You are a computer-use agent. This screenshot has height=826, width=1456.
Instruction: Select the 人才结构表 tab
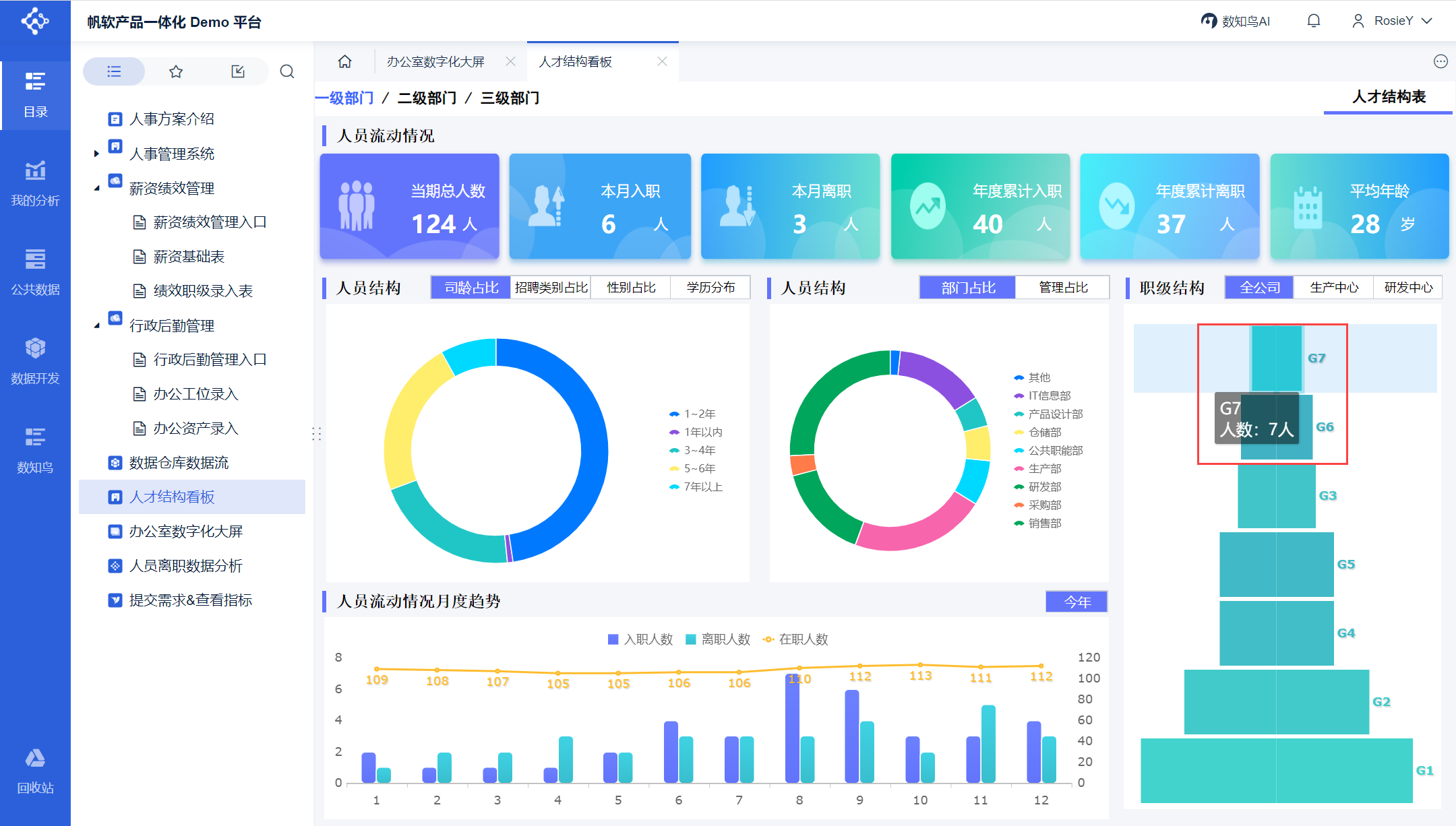[x=1389, y=97]
